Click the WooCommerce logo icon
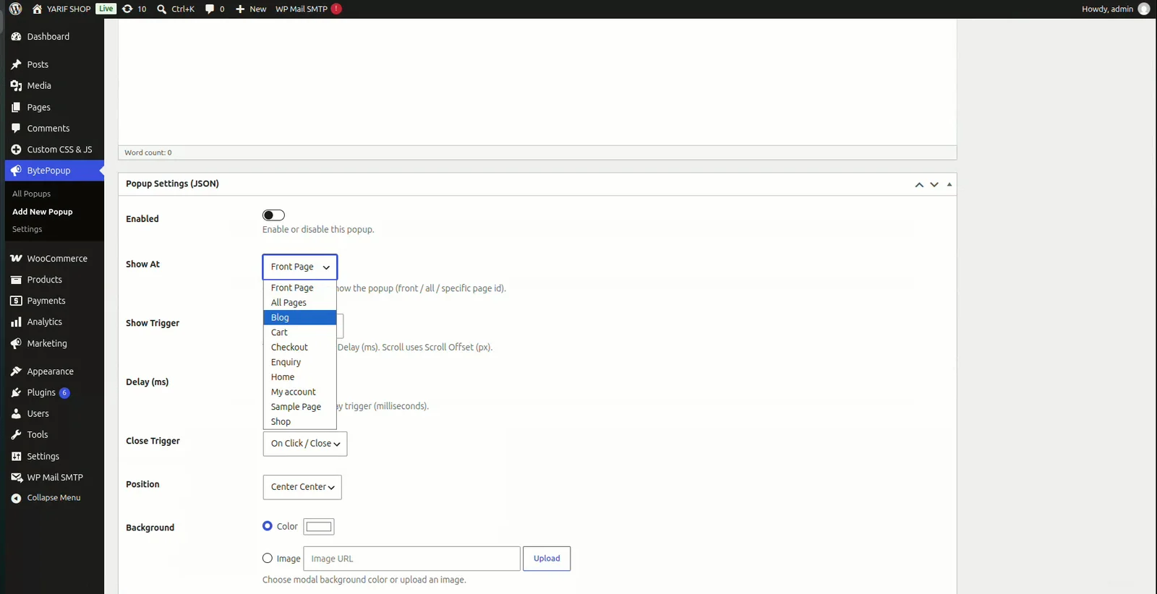 [x=16, y=258]
